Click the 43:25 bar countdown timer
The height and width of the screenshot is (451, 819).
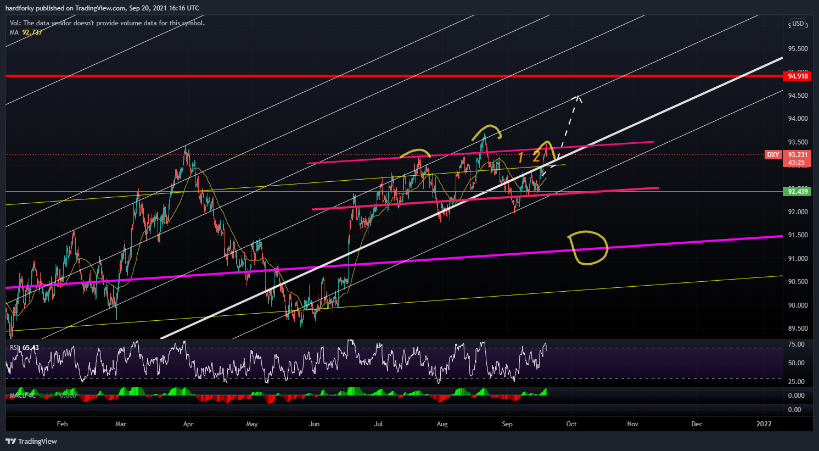coord(798,163)
